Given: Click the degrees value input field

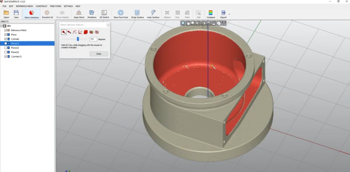Looking at the screenshot, I should [93, 39].
